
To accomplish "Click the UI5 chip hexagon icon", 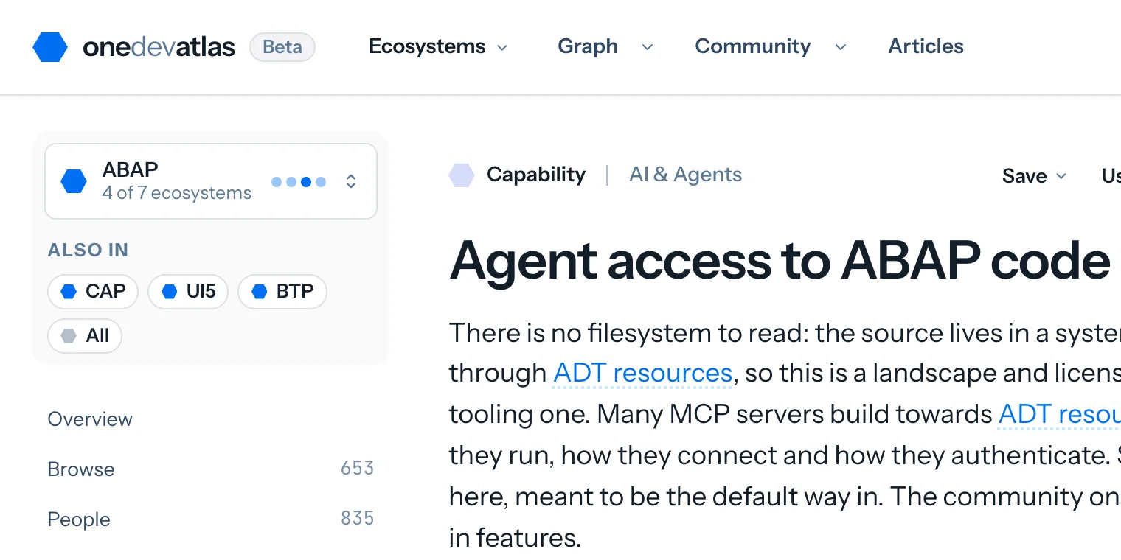I will (170, 292).
